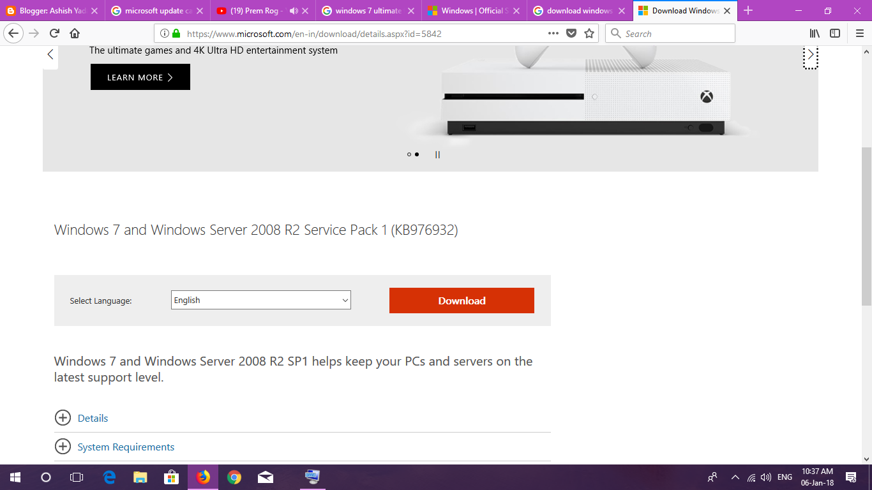Open the browser home page
The width and height of the screenshot is (872, 490).
click(x=75, y=33)
